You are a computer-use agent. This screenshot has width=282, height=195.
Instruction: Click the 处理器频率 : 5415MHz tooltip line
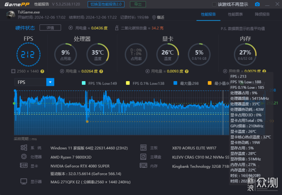[249, 99]
